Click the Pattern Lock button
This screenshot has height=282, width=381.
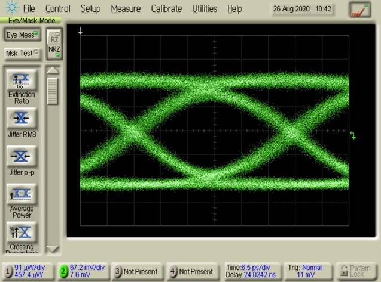(x=356, y=271)
